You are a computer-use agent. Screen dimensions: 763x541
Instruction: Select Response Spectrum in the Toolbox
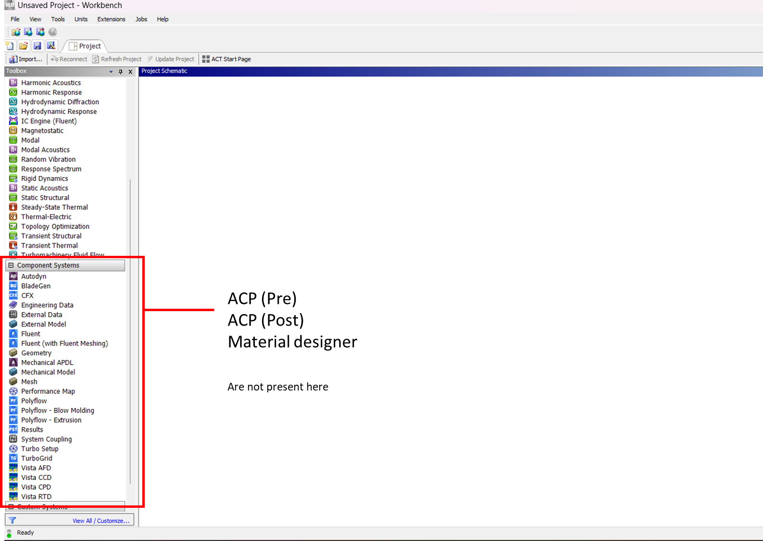point(51,169)
